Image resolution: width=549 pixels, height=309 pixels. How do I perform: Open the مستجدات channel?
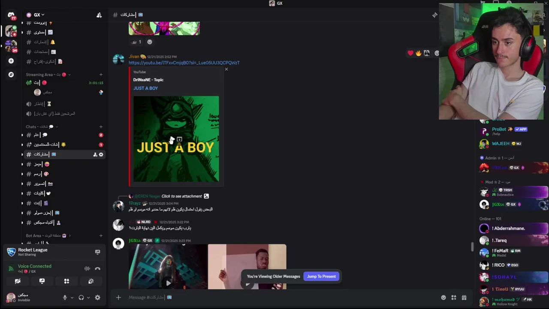[x=63, y=52]
